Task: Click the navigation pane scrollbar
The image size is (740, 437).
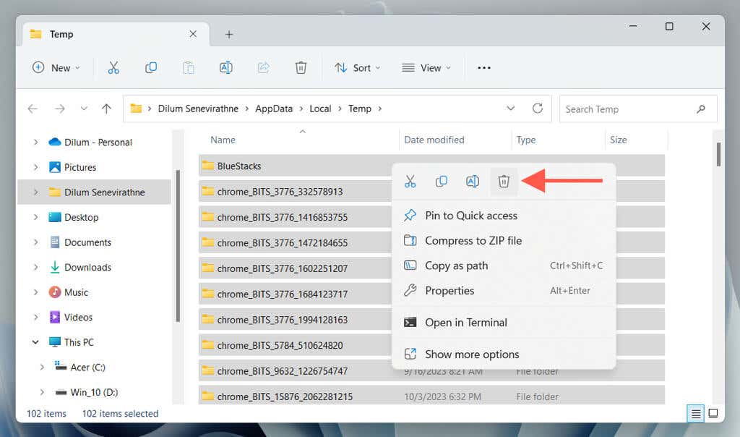Action: (x=178, y=246)
